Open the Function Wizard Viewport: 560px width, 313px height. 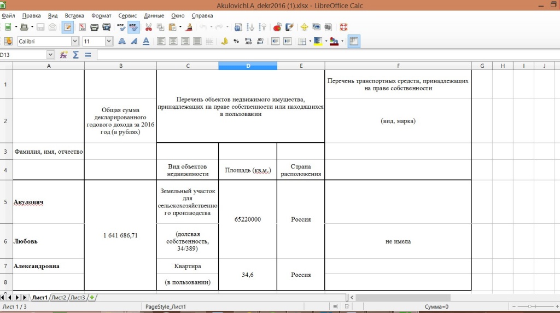coord(63,55)
